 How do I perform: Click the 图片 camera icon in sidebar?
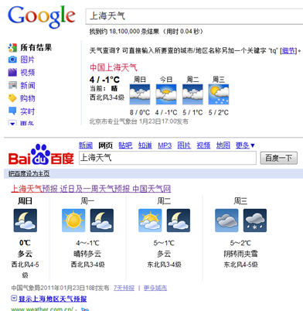(12, 60)
